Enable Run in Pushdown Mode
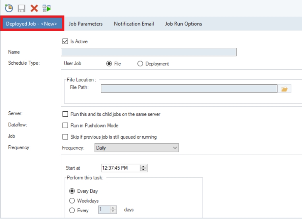Viewport: 302px width, 219px height. (65, 125)
